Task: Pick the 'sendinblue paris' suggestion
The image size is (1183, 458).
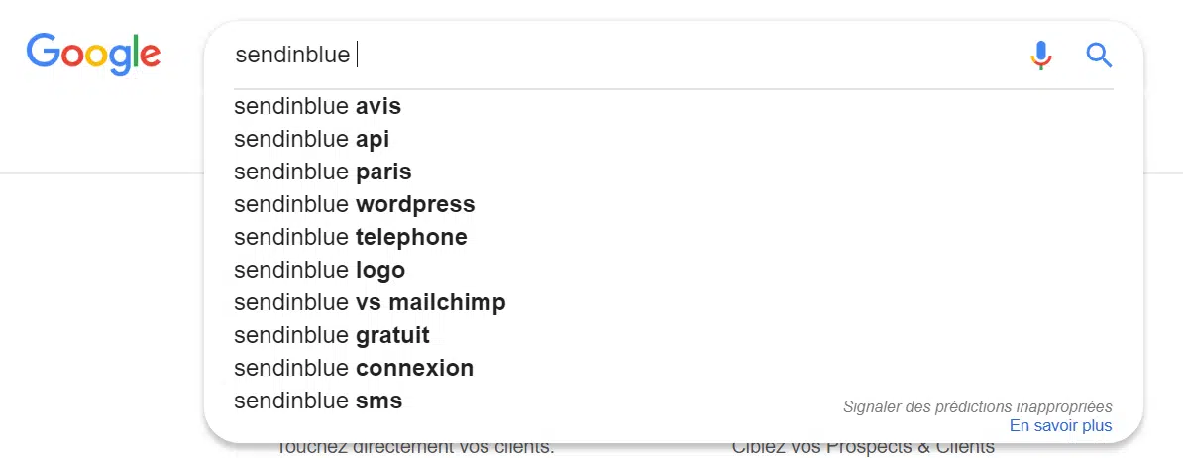Action: pyautogui.click(x=322, y=172)
